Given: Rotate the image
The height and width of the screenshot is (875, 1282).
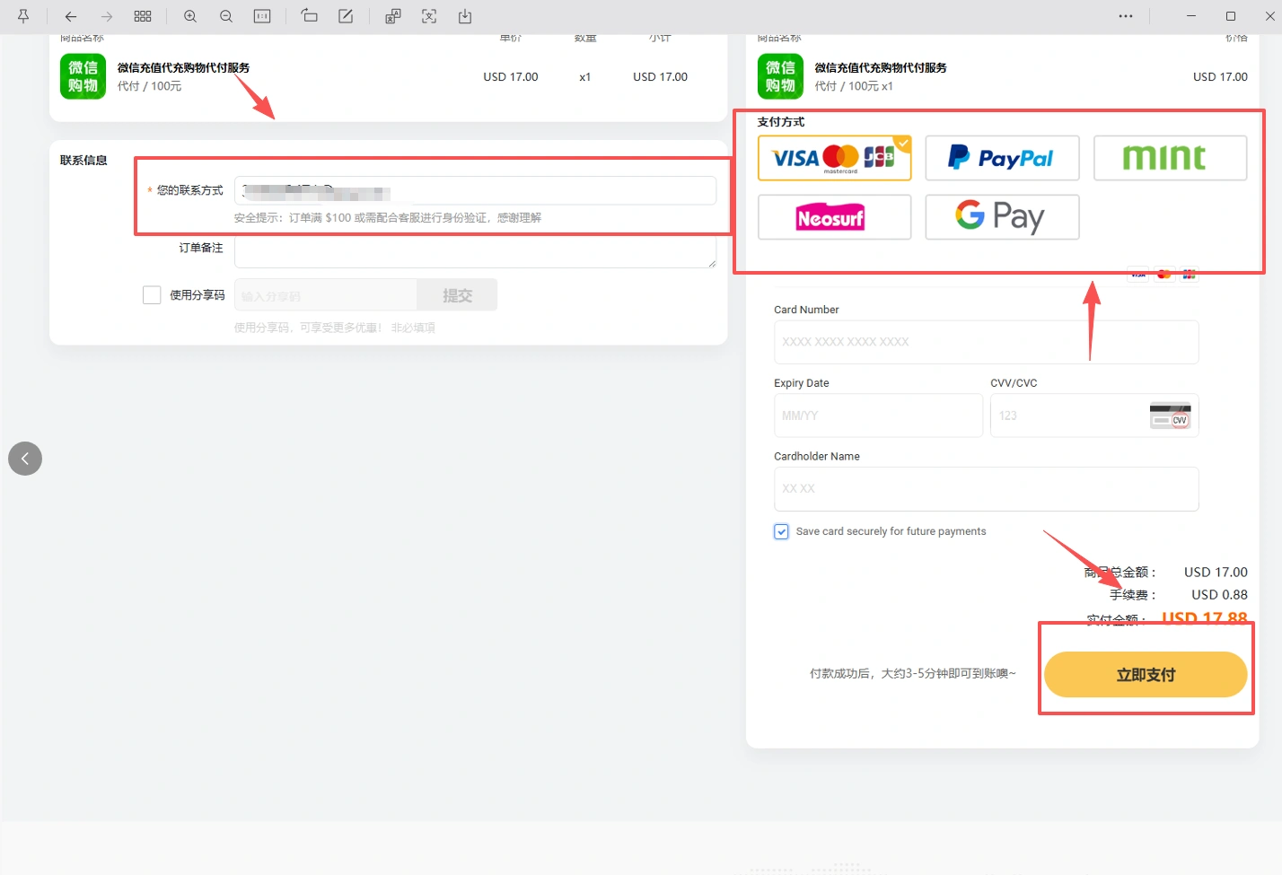Looking at the screenshot, I should (309, 16).
